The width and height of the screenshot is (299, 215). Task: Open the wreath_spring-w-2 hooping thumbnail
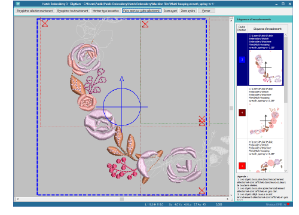click(266, 121)
